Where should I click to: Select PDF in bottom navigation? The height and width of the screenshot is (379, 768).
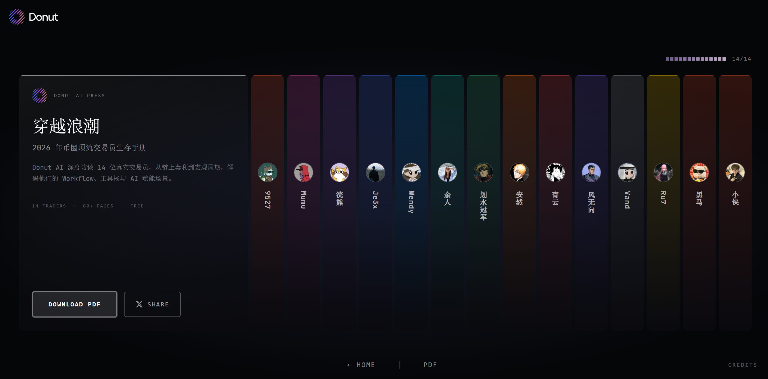coord(430,365)
